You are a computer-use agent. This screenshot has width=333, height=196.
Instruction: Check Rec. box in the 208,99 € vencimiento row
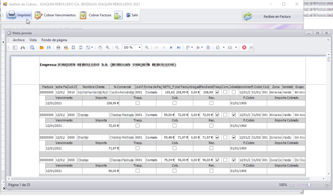click(211, 103)
